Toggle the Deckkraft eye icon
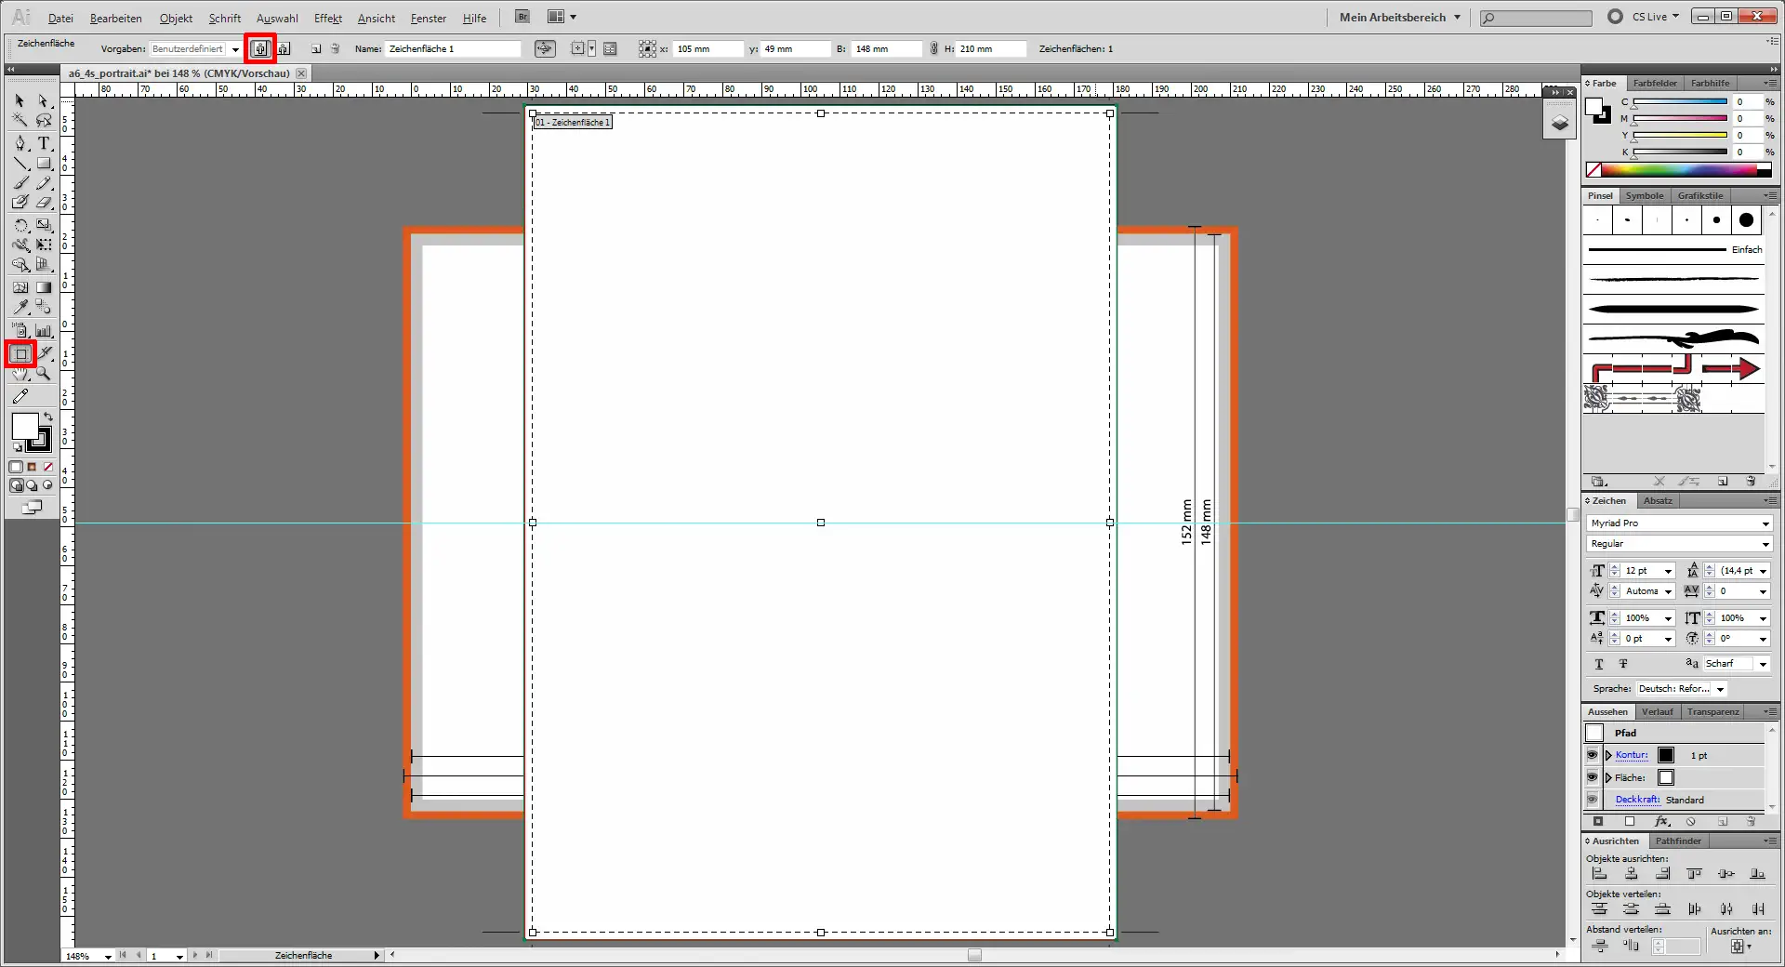 point(1592,800)
